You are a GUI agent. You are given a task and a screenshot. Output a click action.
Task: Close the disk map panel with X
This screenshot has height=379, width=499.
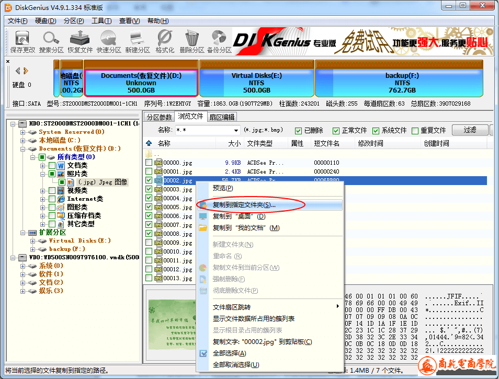pos(8,61)
